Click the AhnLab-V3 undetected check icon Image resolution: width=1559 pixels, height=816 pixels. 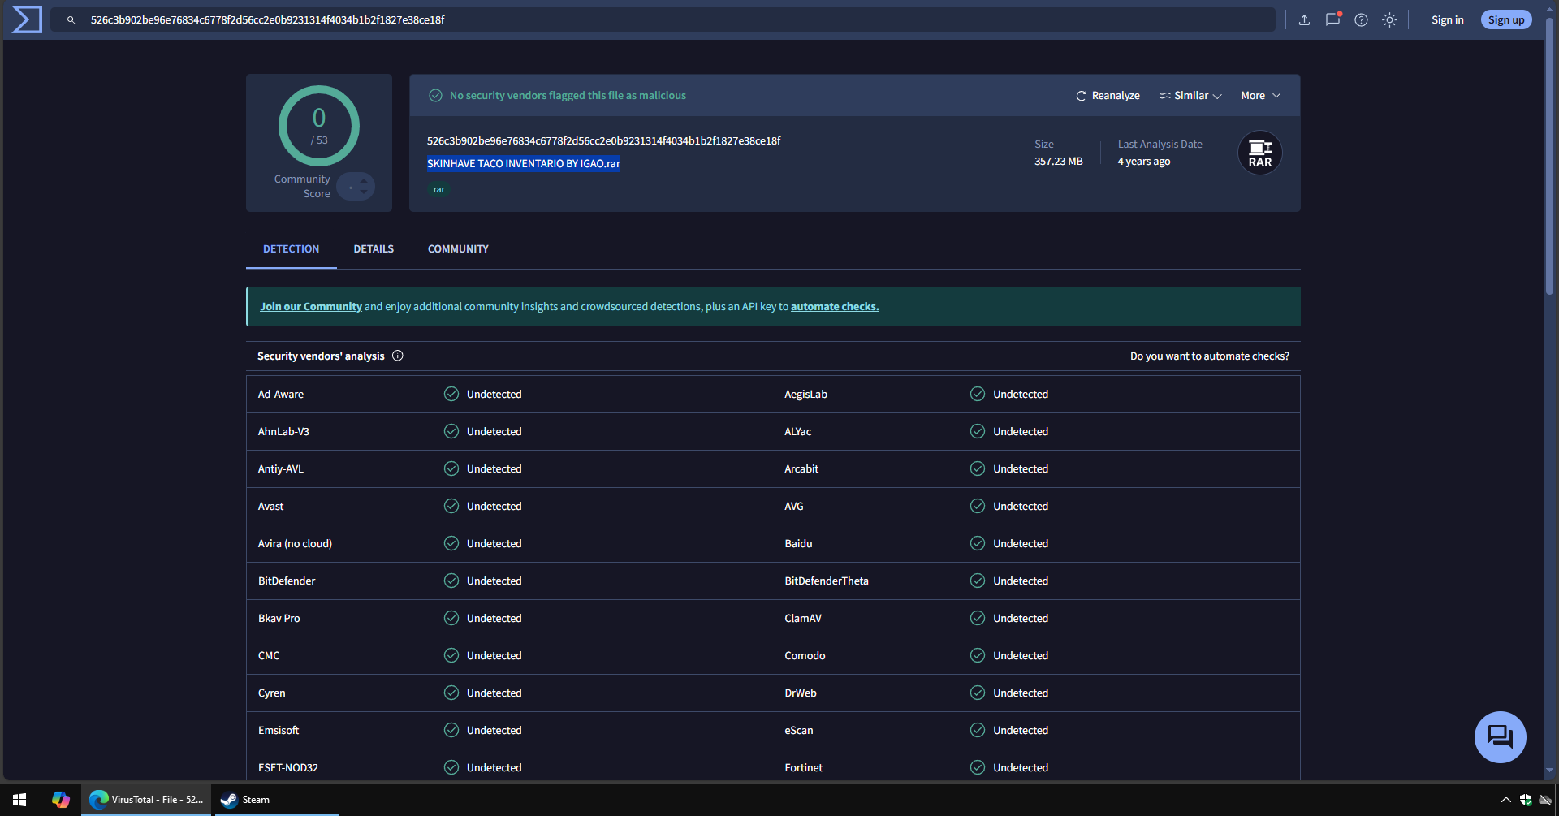451,431
